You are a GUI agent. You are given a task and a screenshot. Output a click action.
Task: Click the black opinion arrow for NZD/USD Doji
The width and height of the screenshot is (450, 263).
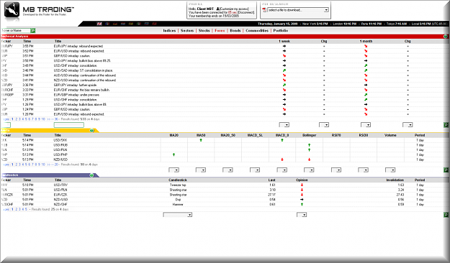click(x=302, y=200)
